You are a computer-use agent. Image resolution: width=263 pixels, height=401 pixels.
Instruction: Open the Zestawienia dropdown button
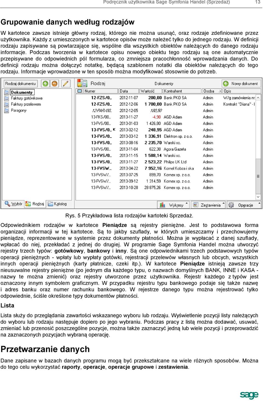coord(208,205)
